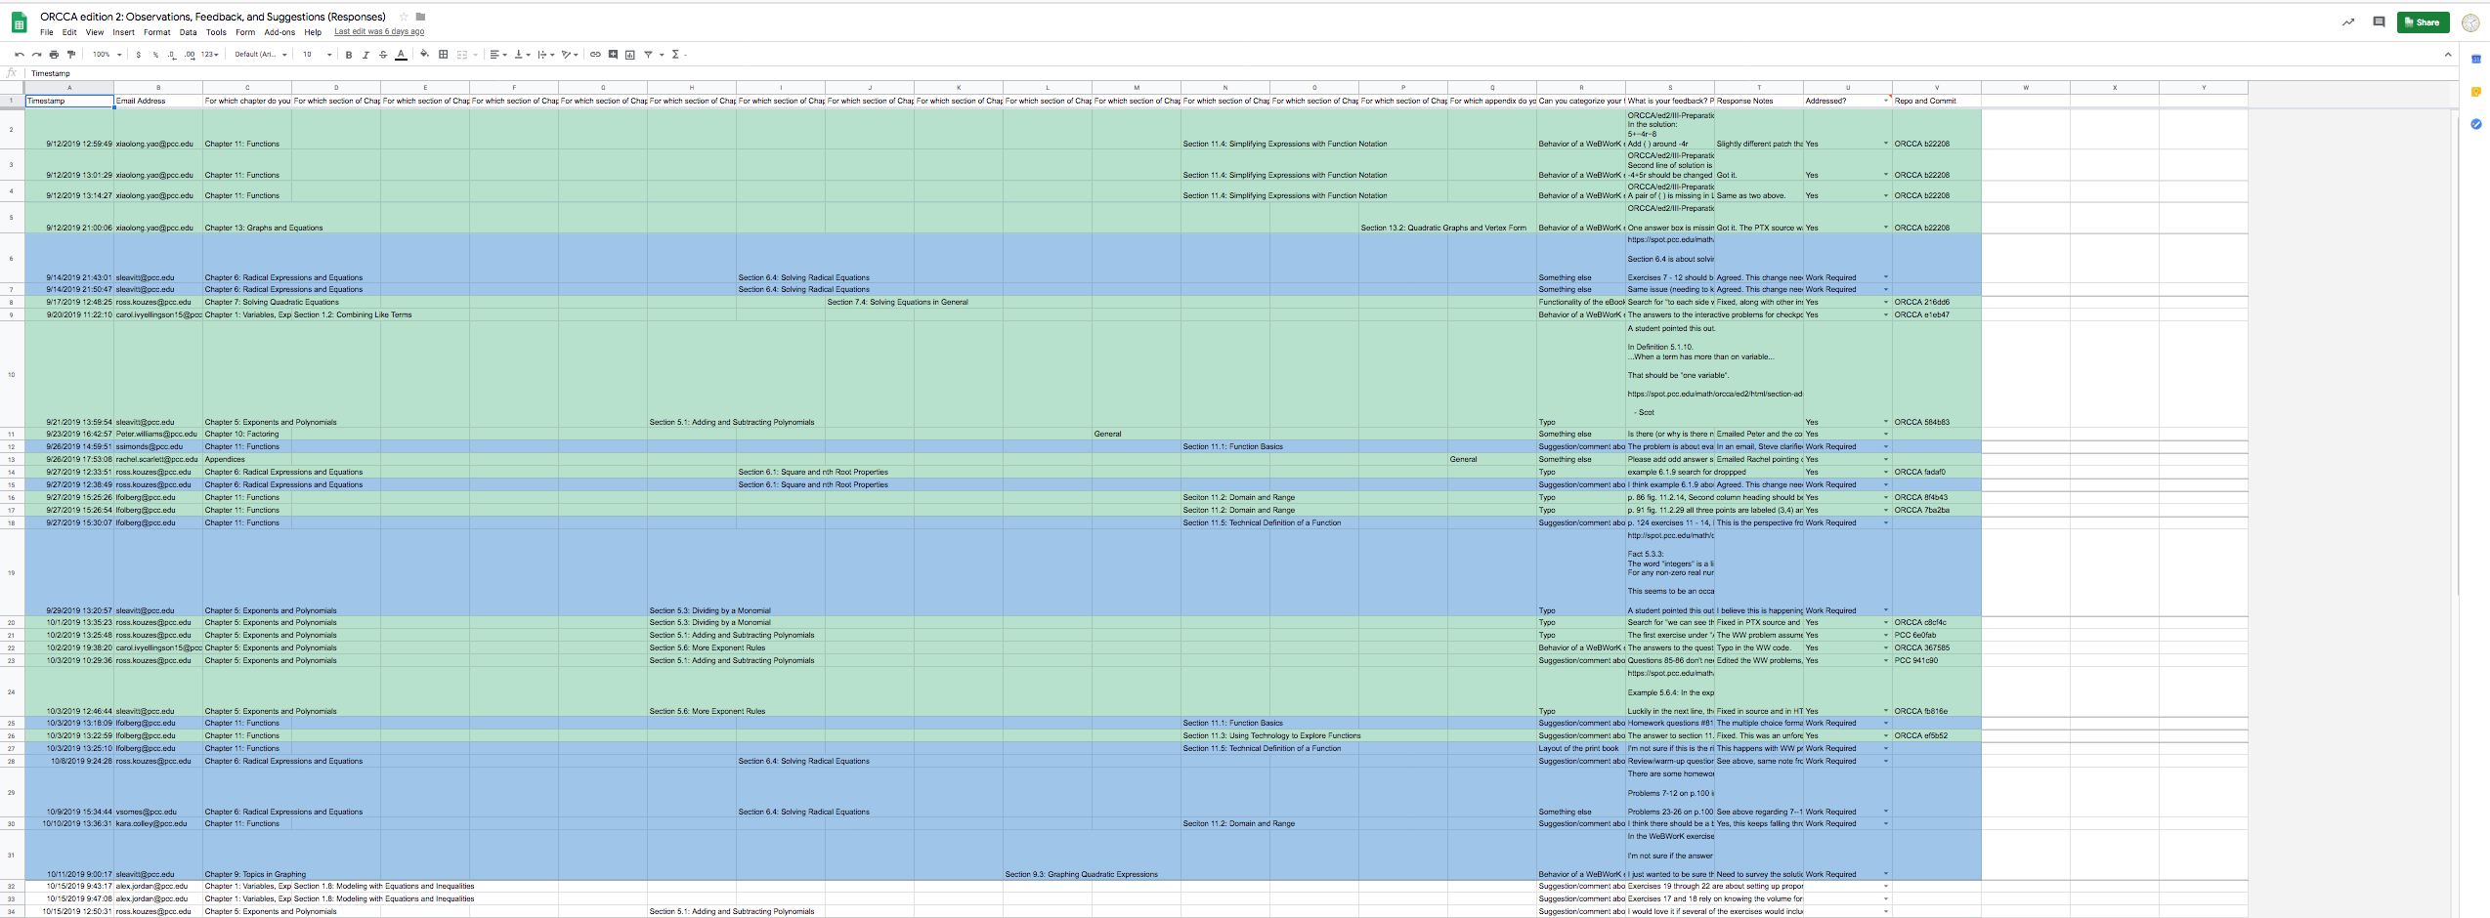This screenshot has width=2490, height=918.
Task: Open the zoom 100% dropdown
Action: pos(107,55)
